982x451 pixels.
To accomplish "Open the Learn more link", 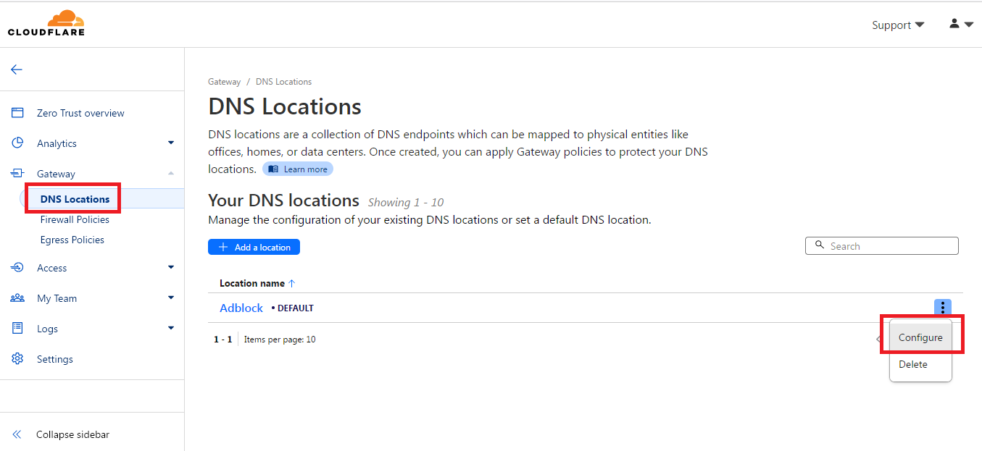I will [298, 169].
